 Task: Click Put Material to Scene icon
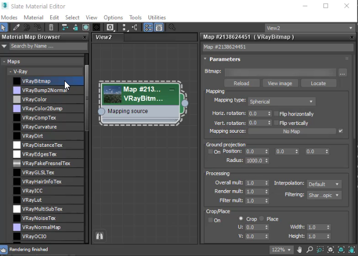[27, 28]
